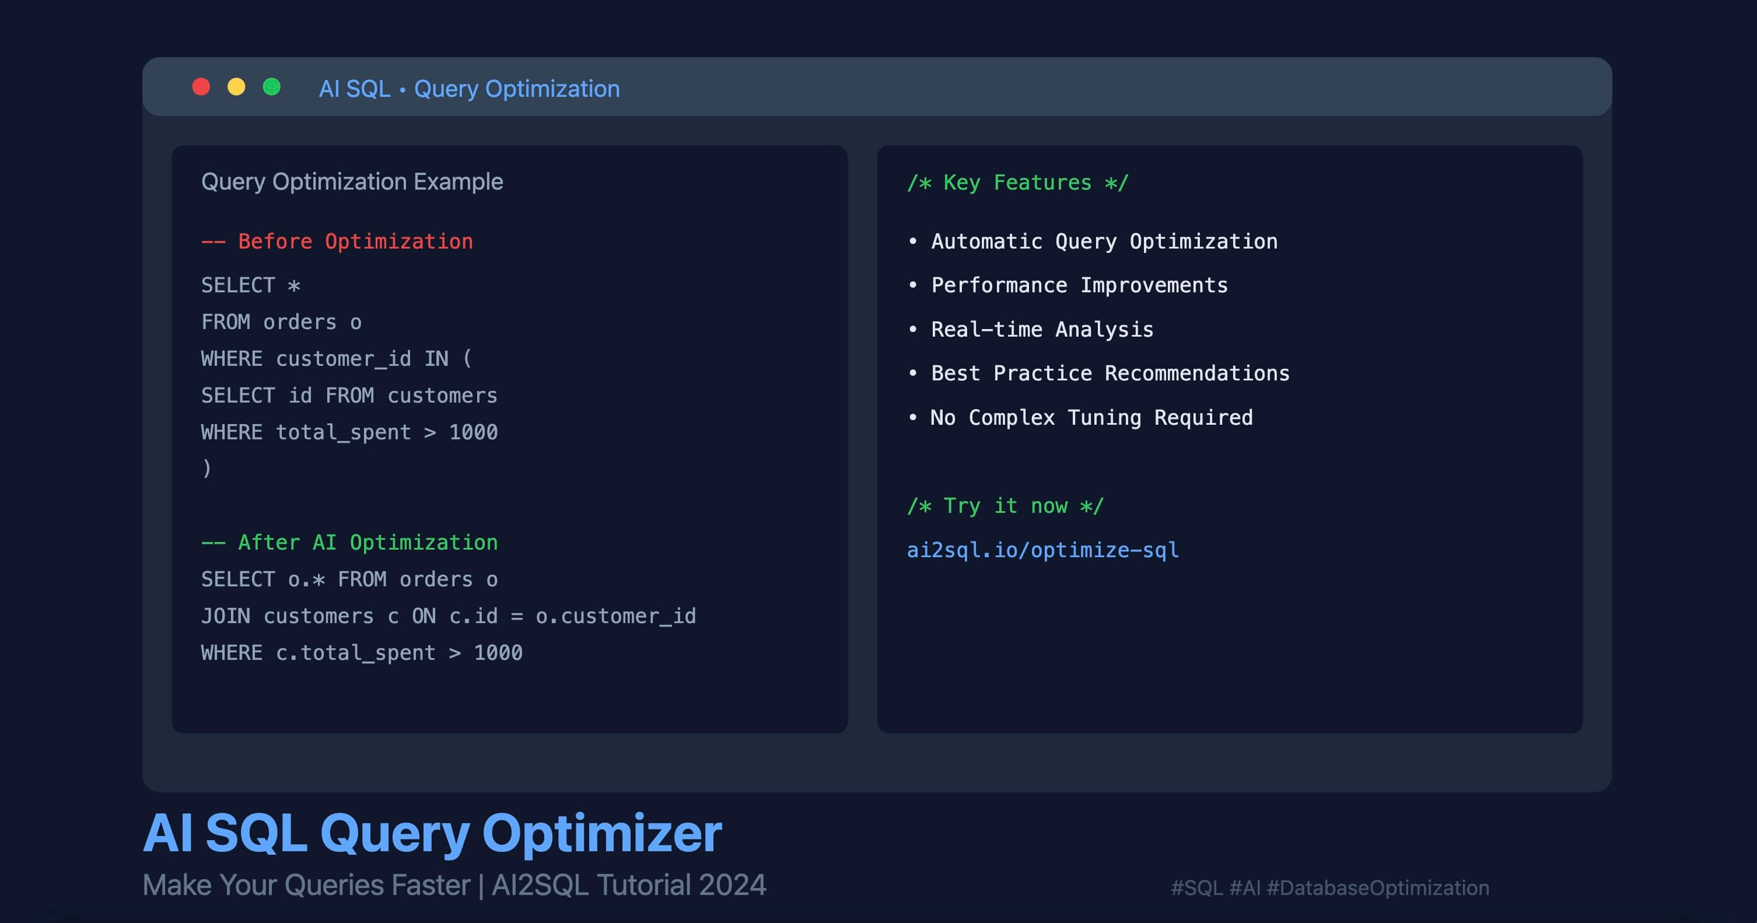Image resolution: width=1757 pixels, height=923 pixels.
Task: Click No Complex Tuning Required bullet
Action: click(1091, 418)
